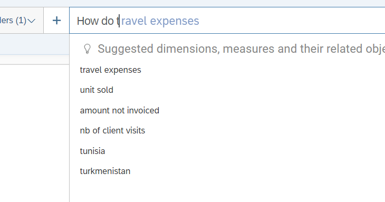
Task: Click the greyed autocomplete text "ravel expenses"
Action: coord(160,21)
